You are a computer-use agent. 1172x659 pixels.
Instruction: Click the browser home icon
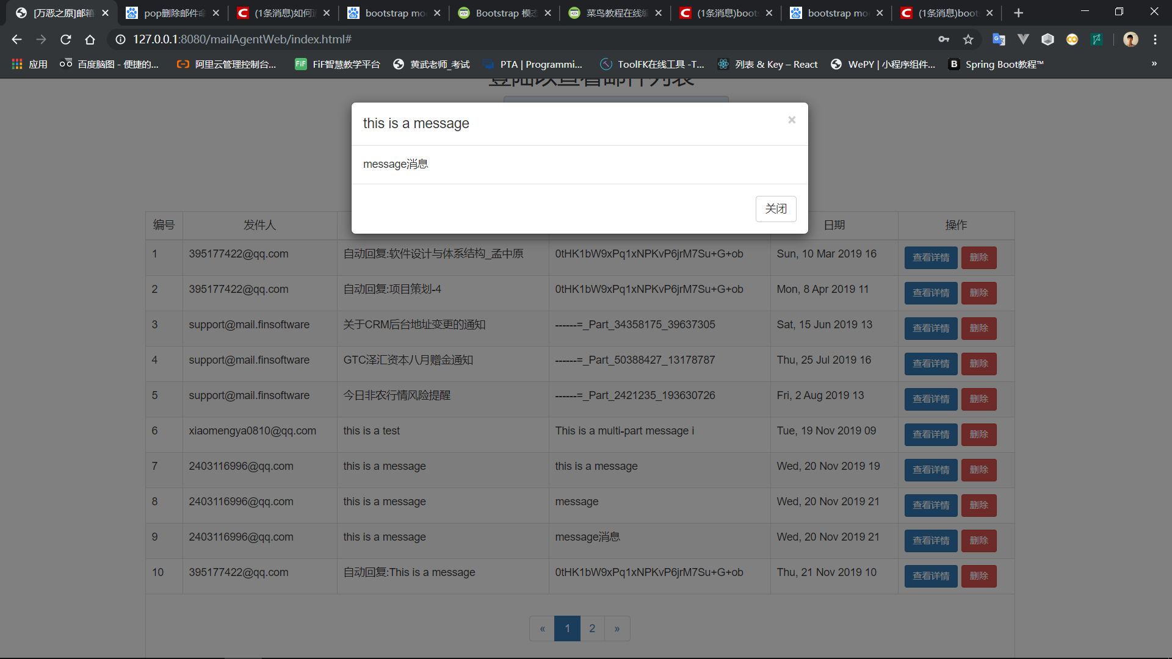click(90, 40)
